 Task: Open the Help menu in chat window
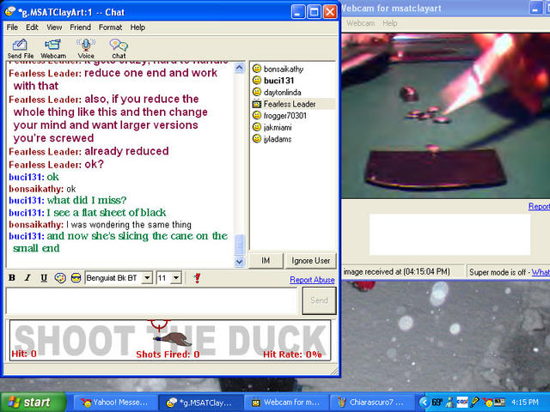(x=137, y=27)
